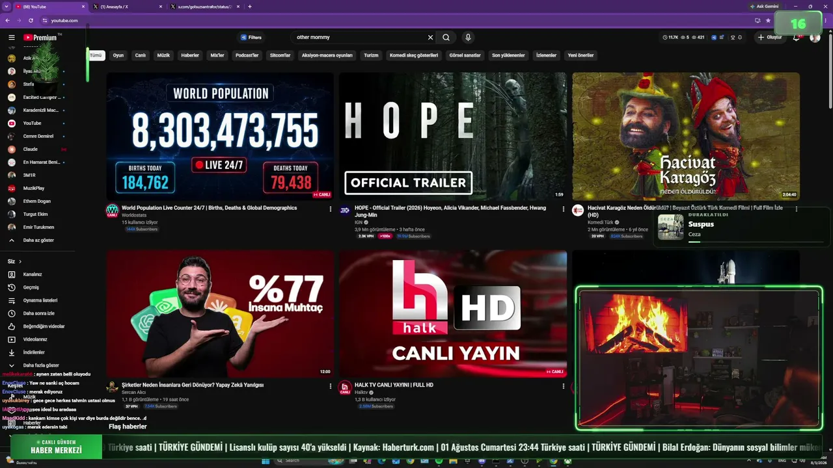Viewport: 833px width, 468px height.
Task: Open the notifications bell
Action: [796, 38]
